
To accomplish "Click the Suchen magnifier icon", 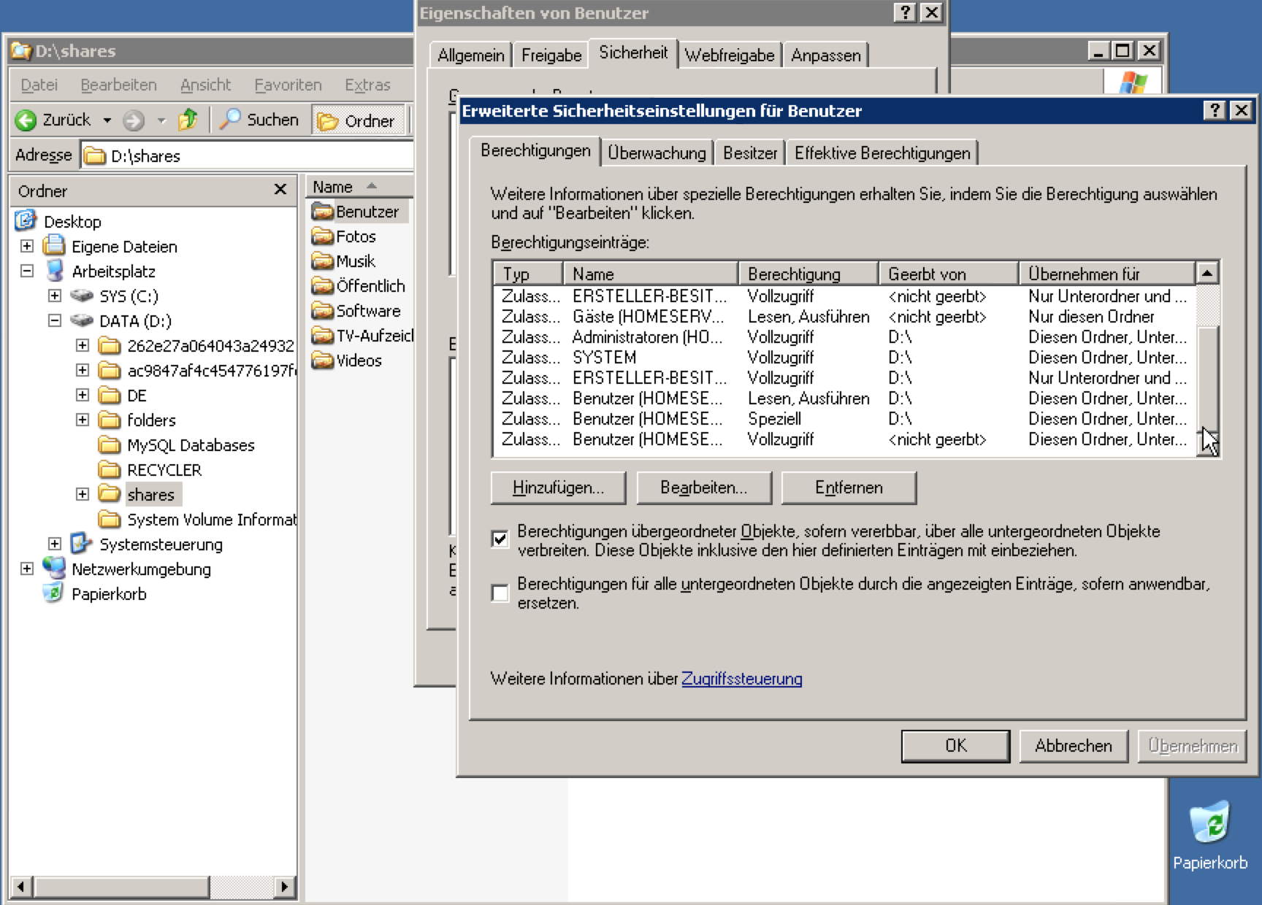I will tap(230, 119).
